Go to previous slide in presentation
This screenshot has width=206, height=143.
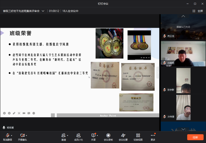[x=4, y=113]
